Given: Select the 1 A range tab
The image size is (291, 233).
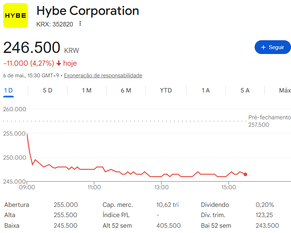Looking at the screenshot, I should 206,90.
